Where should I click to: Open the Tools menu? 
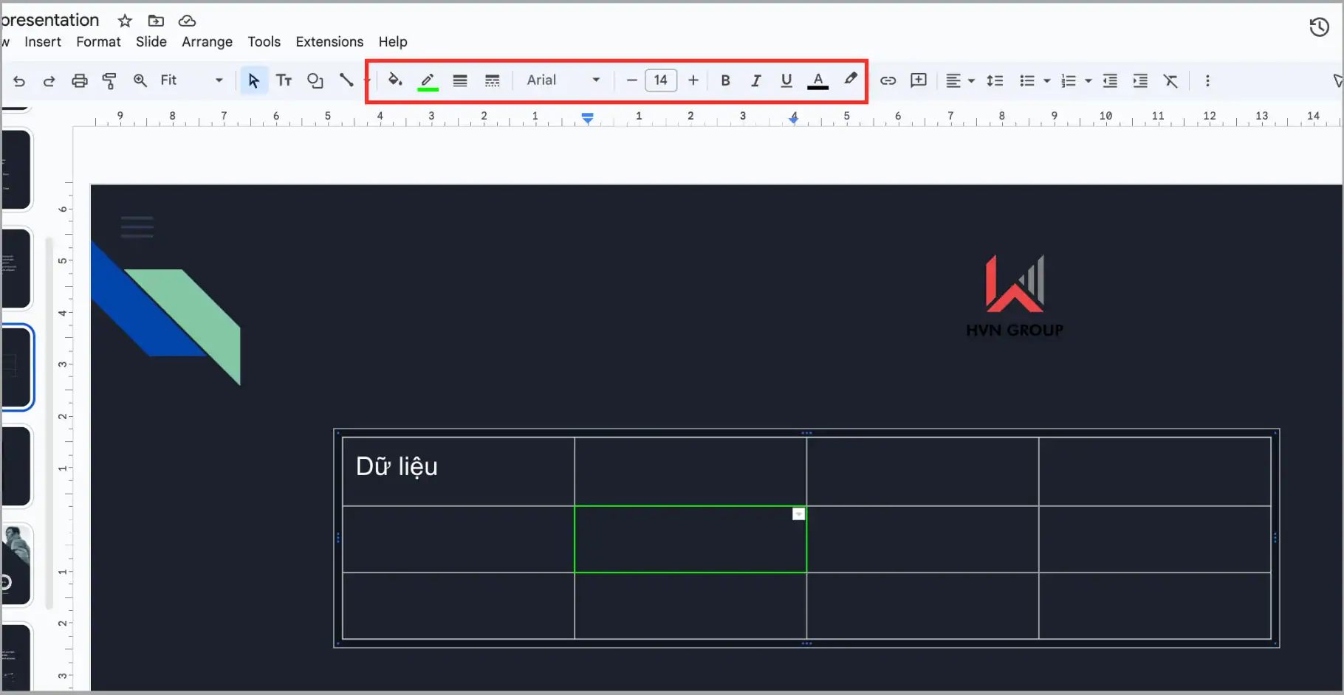[264, 42]
